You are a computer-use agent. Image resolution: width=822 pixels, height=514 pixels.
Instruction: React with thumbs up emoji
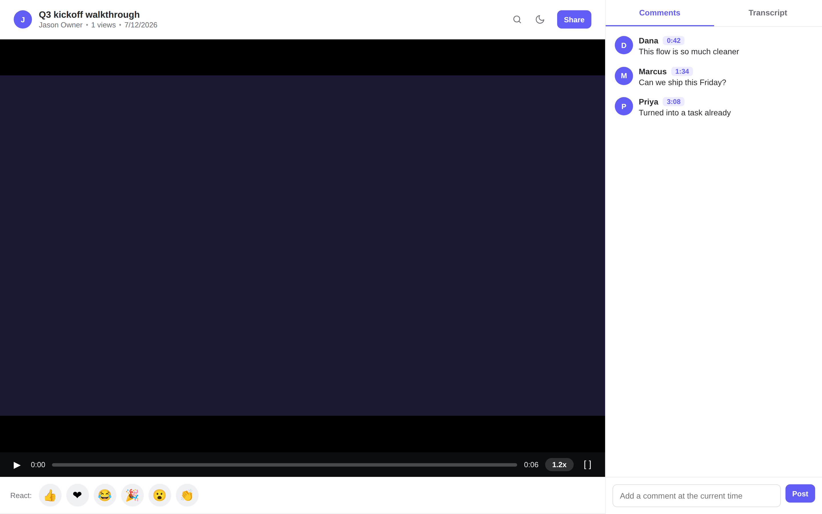[50, 495]
